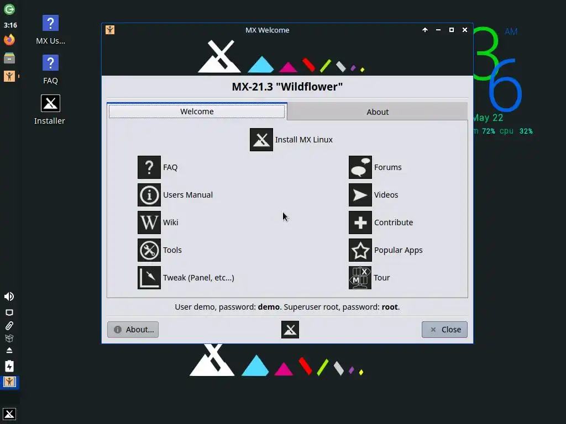Click the eject removable media tray icon

[x=9, y=351]
